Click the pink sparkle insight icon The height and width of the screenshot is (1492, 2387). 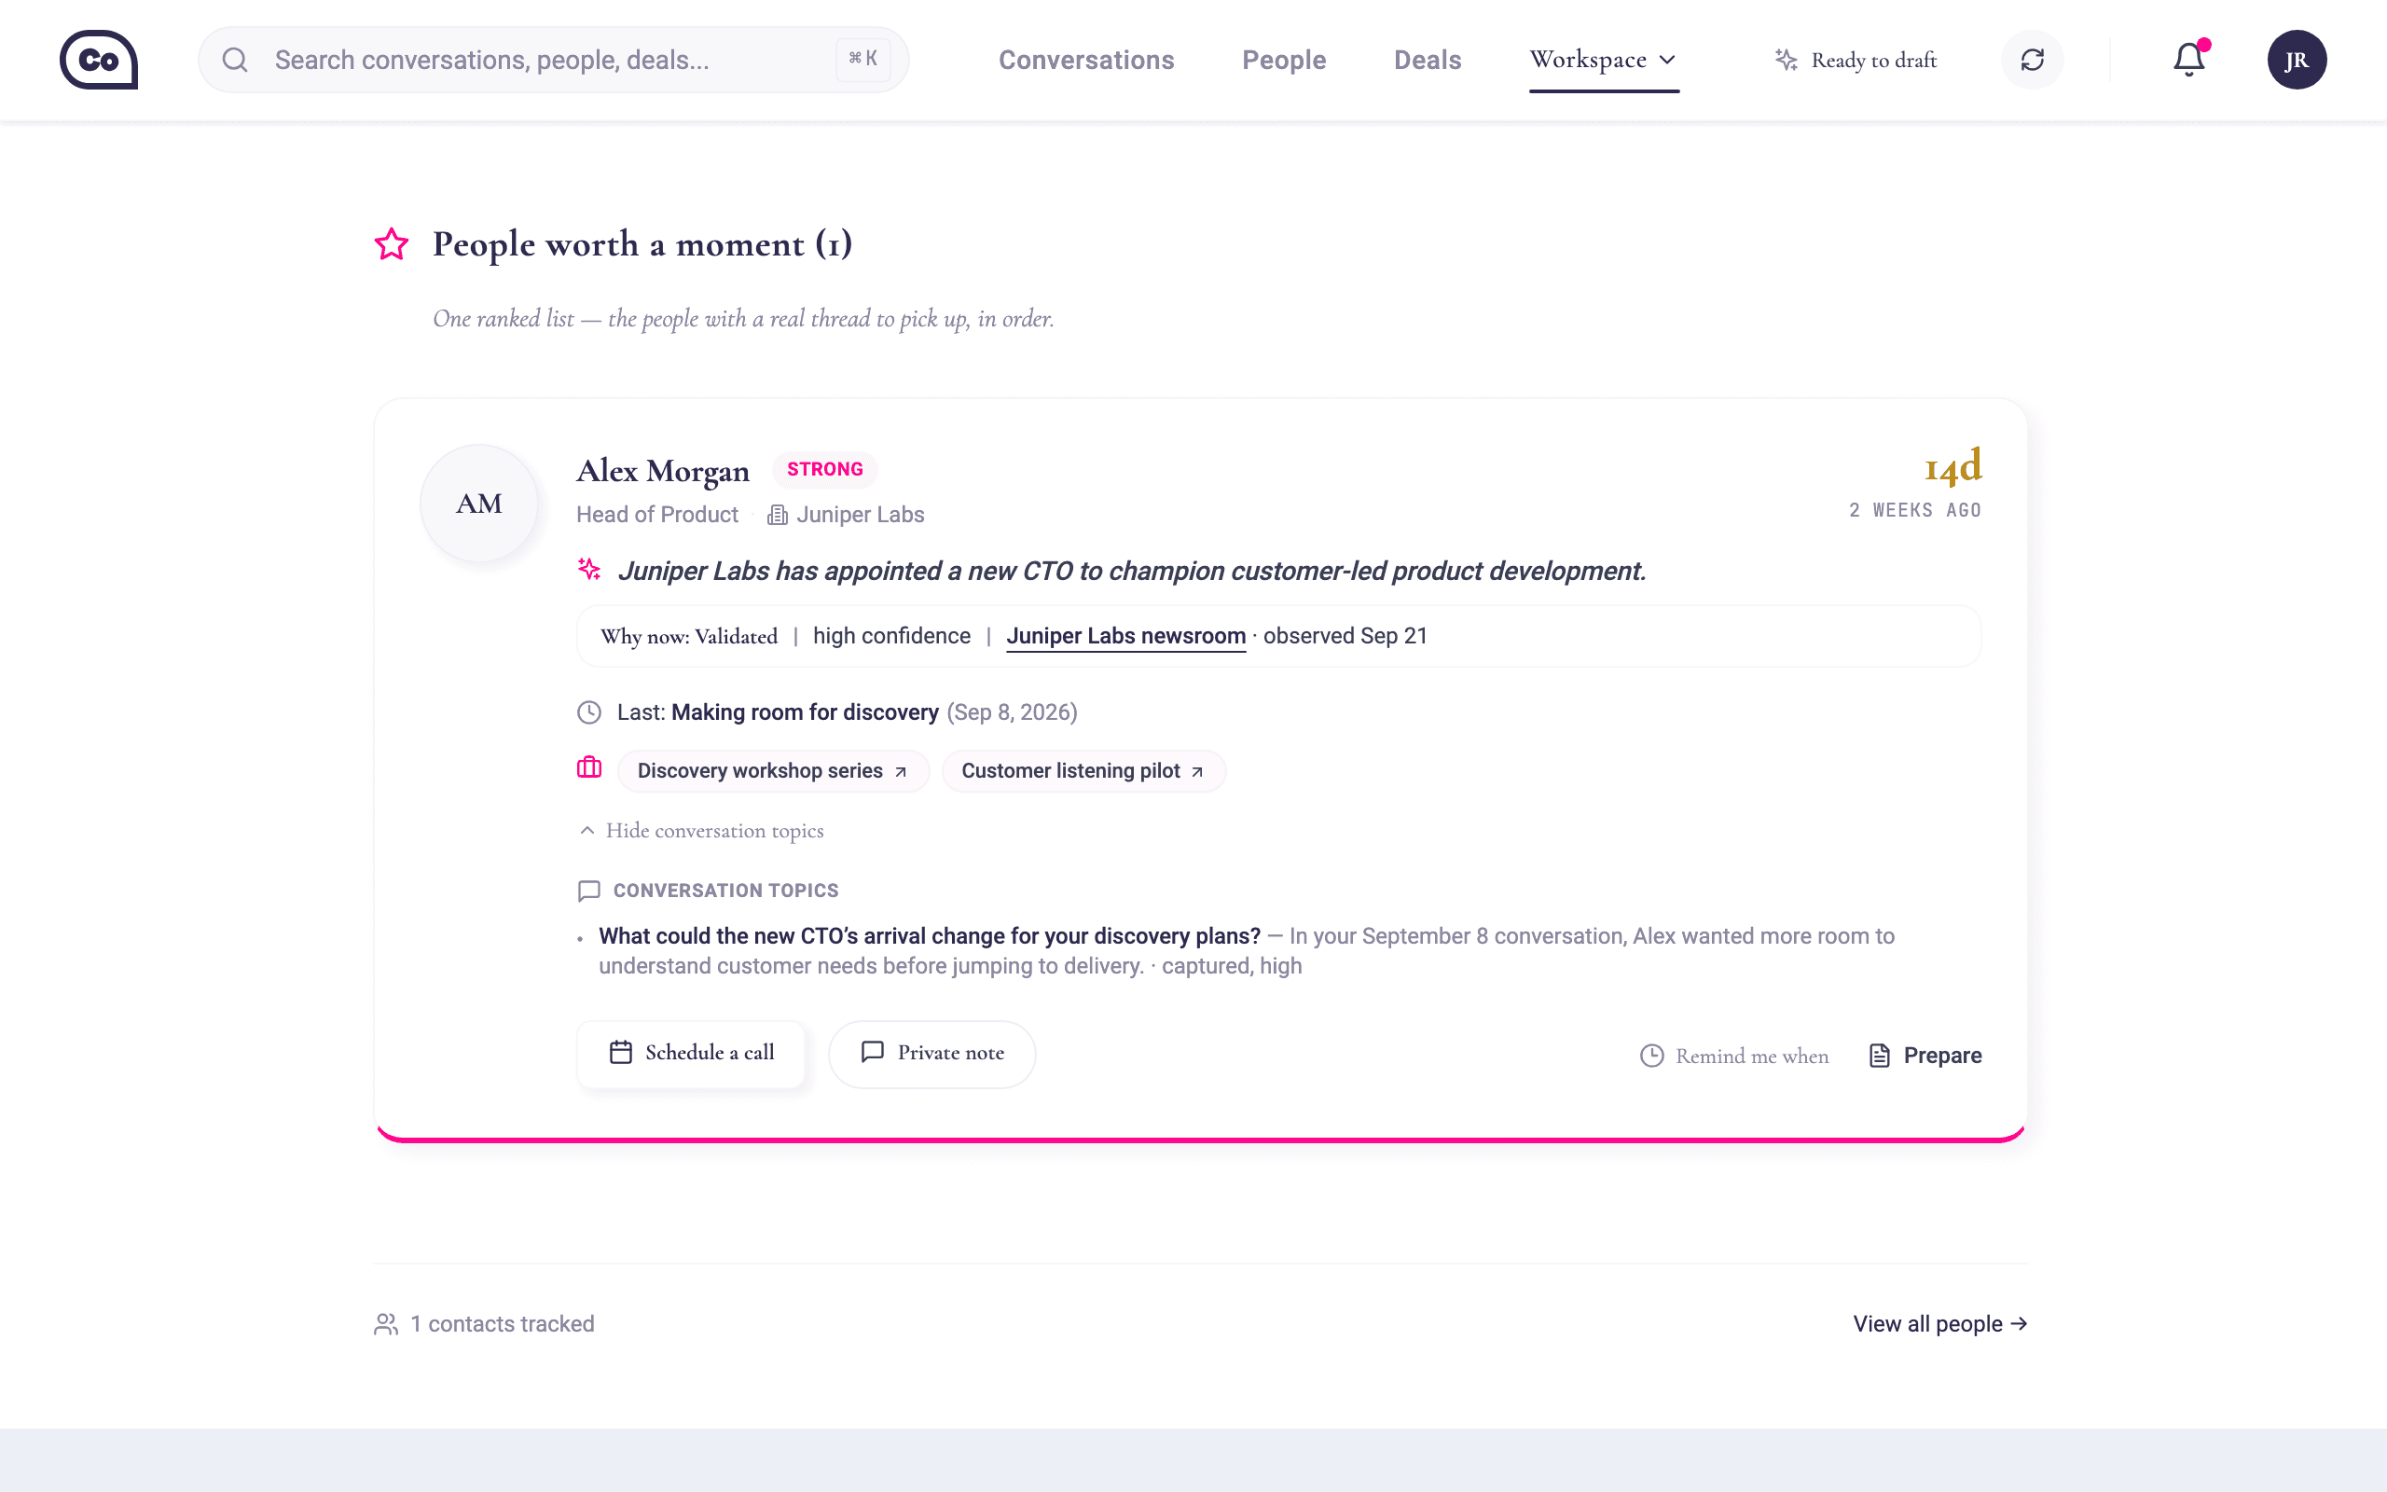click(589, 570)
